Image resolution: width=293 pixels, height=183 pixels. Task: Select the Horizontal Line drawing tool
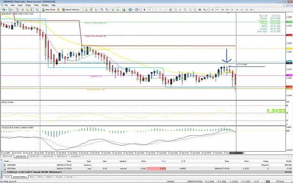point(161,9)
